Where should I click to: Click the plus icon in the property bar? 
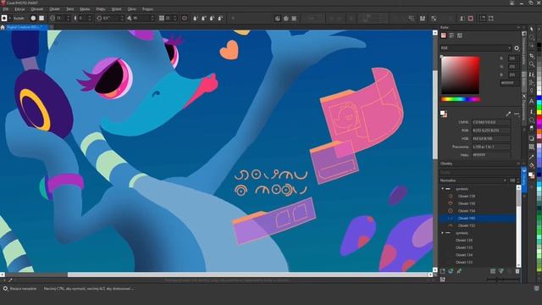click(233, 18)
